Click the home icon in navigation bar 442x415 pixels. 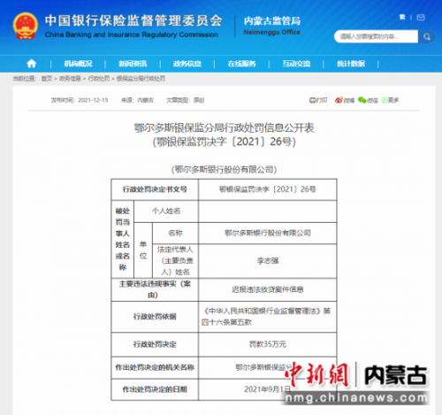[x=32, y=64]
